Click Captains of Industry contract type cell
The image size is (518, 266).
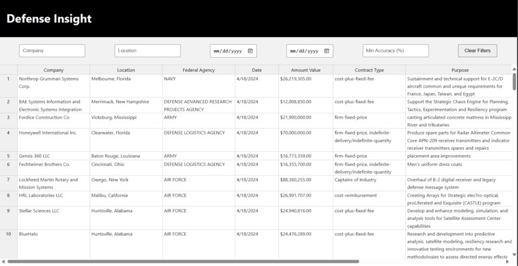pos(370,183)
